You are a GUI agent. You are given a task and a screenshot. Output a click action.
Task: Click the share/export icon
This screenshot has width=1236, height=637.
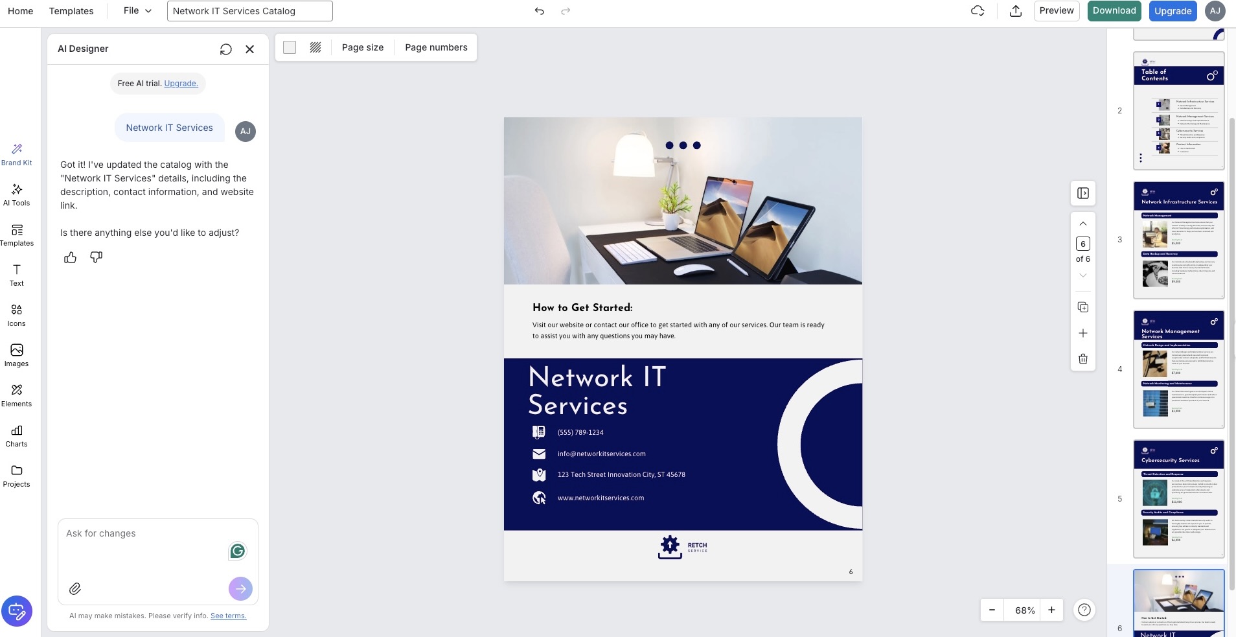[1015, 11]
